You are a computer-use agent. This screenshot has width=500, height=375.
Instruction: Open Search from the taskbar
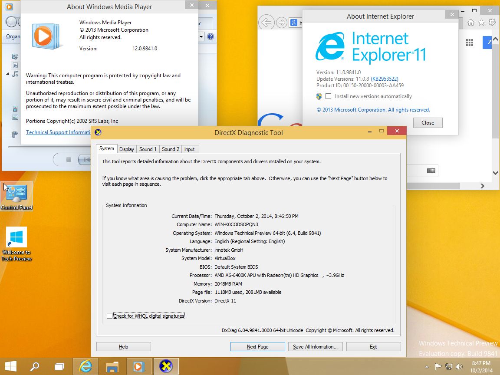coord(35,366)
